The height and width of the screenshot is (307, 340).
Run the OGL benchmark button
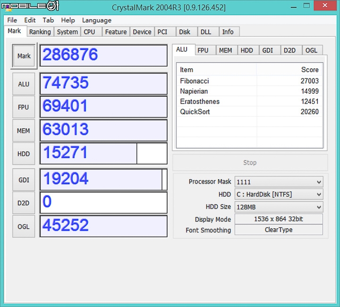coord(24,226)
